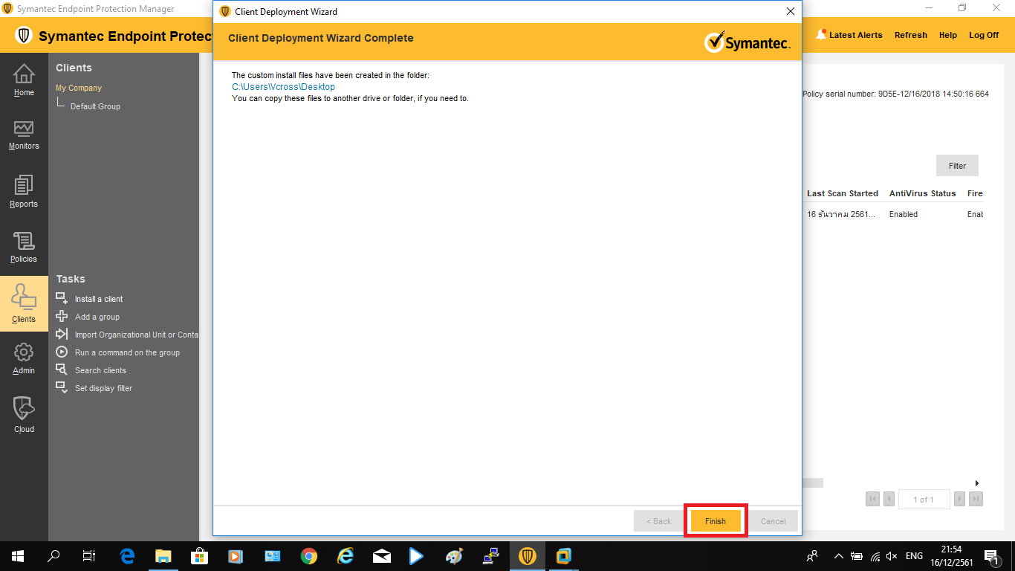The image size is (1015, 571).
Task: Select My Company in Clients tree
Action: tap(79, 88)
